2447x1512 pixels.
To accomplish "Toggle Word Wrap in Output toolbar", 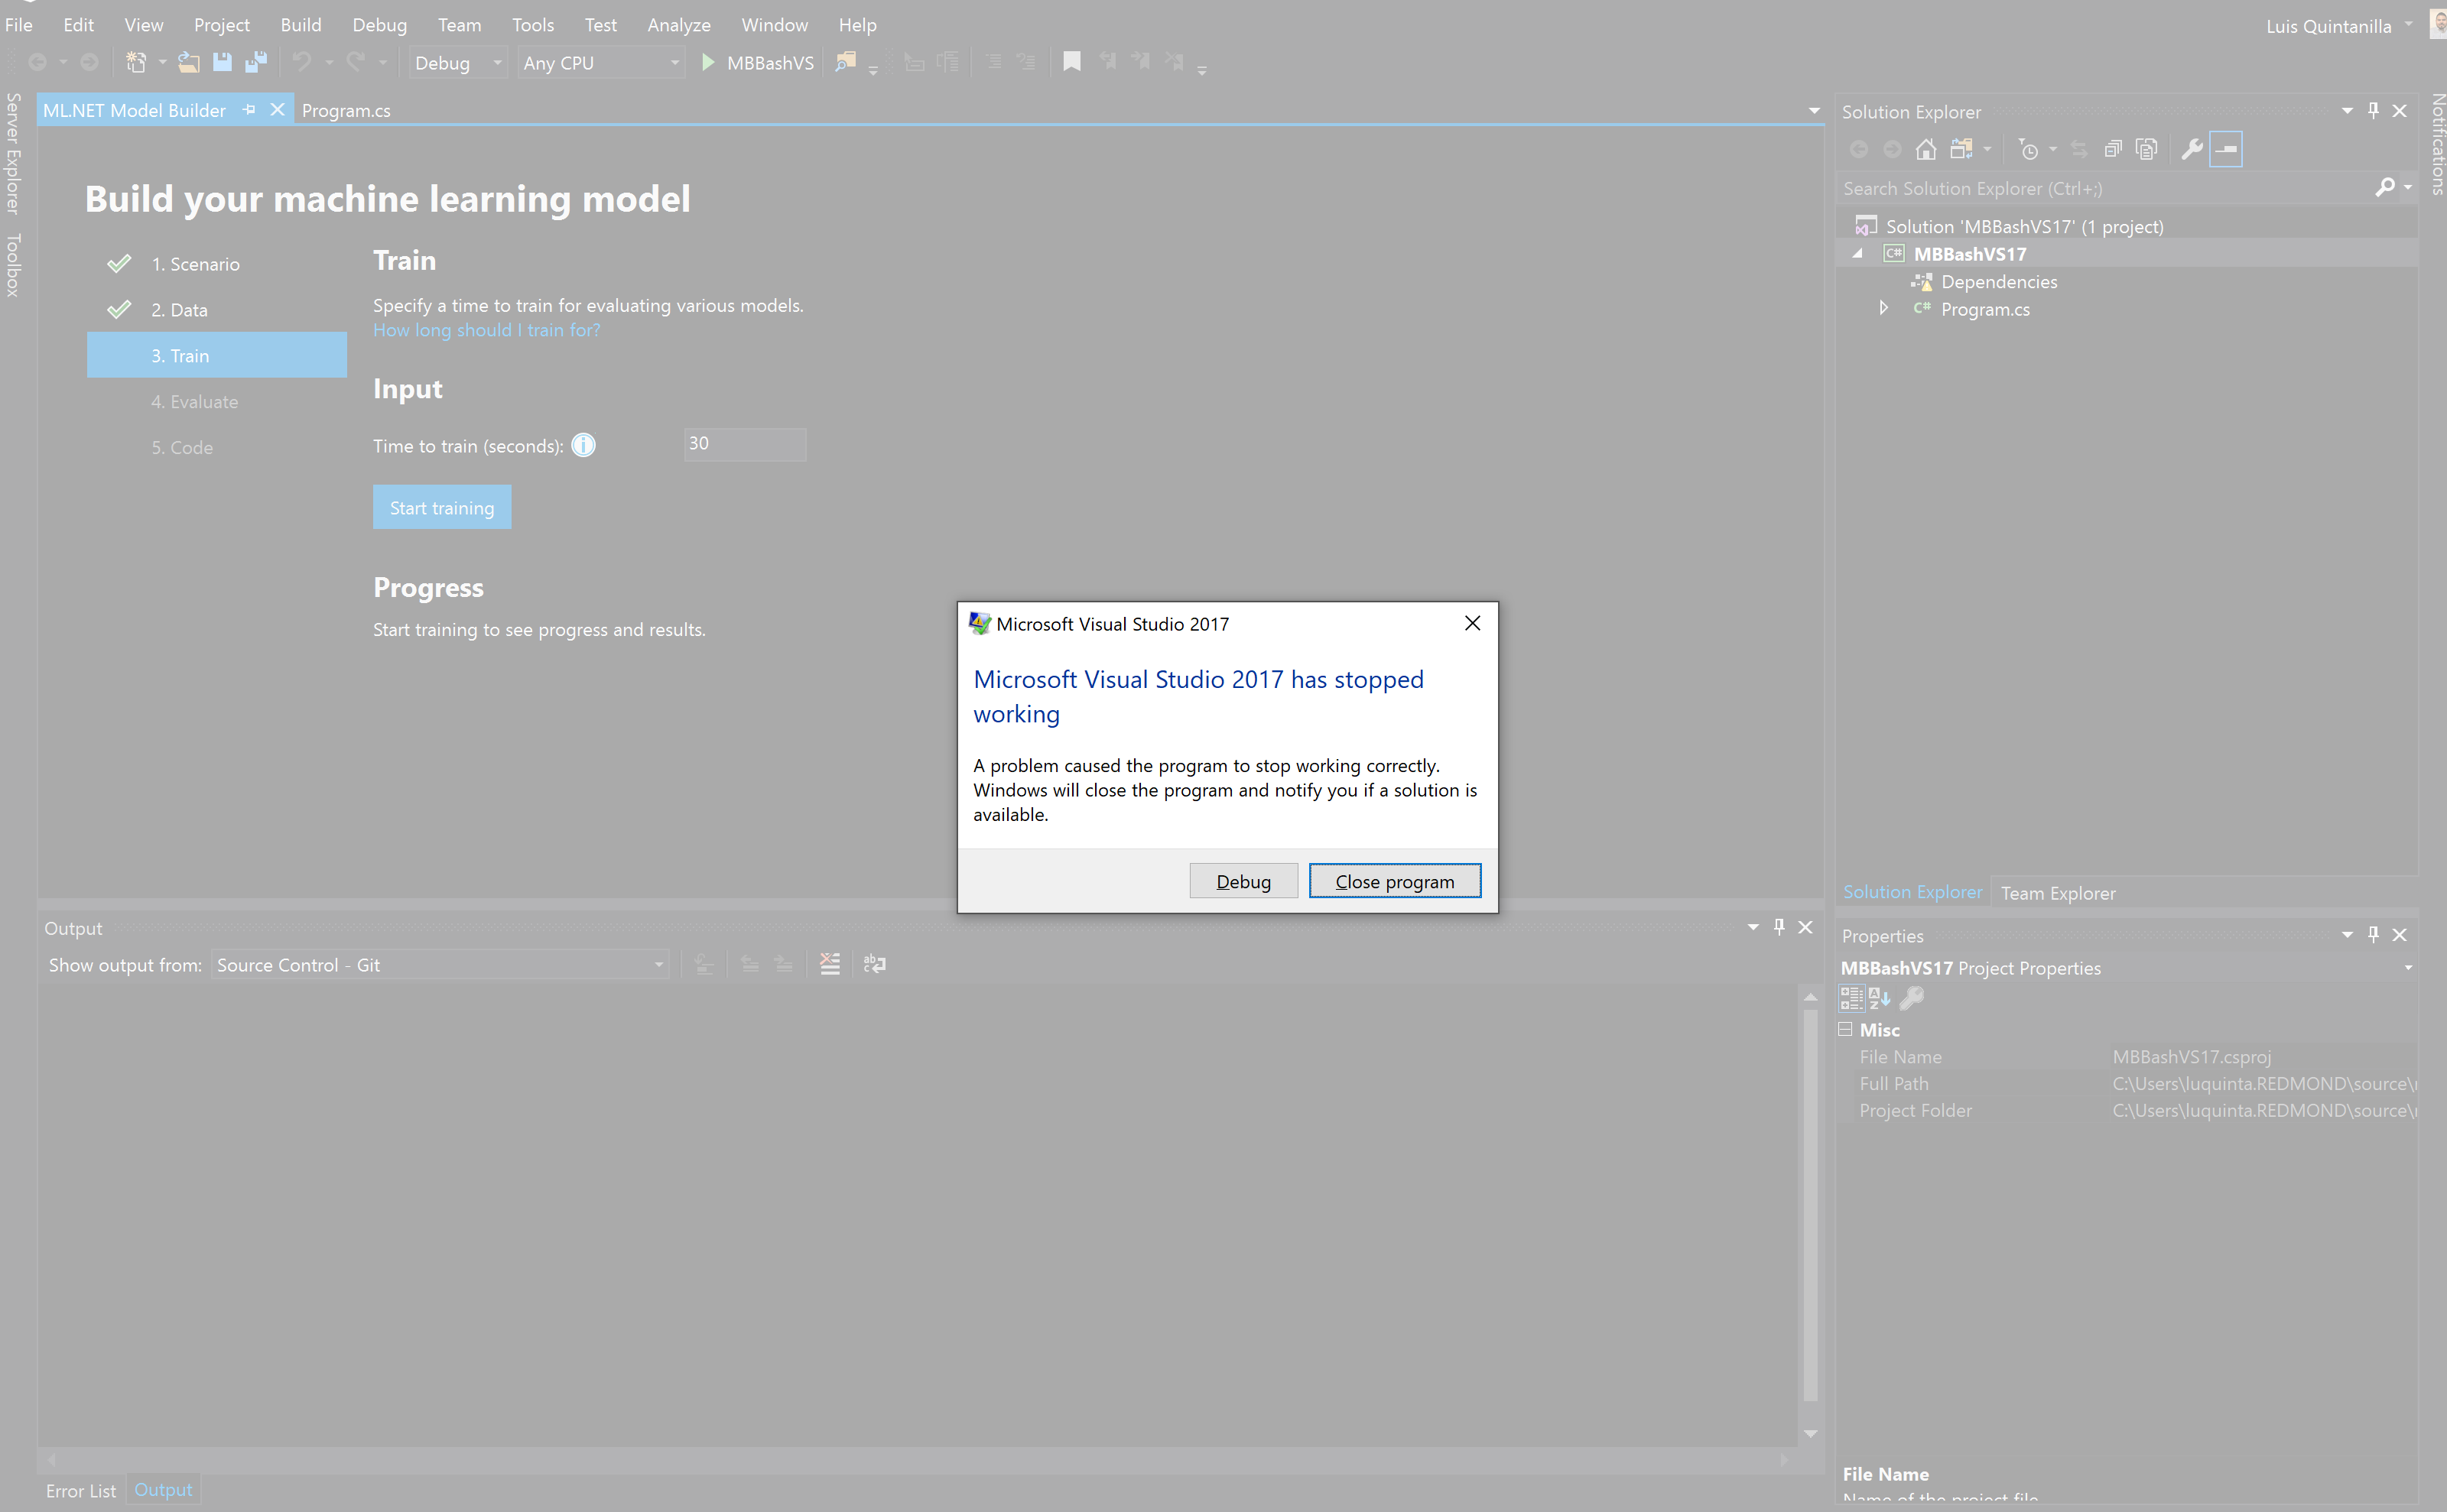I will pos(874,964).
